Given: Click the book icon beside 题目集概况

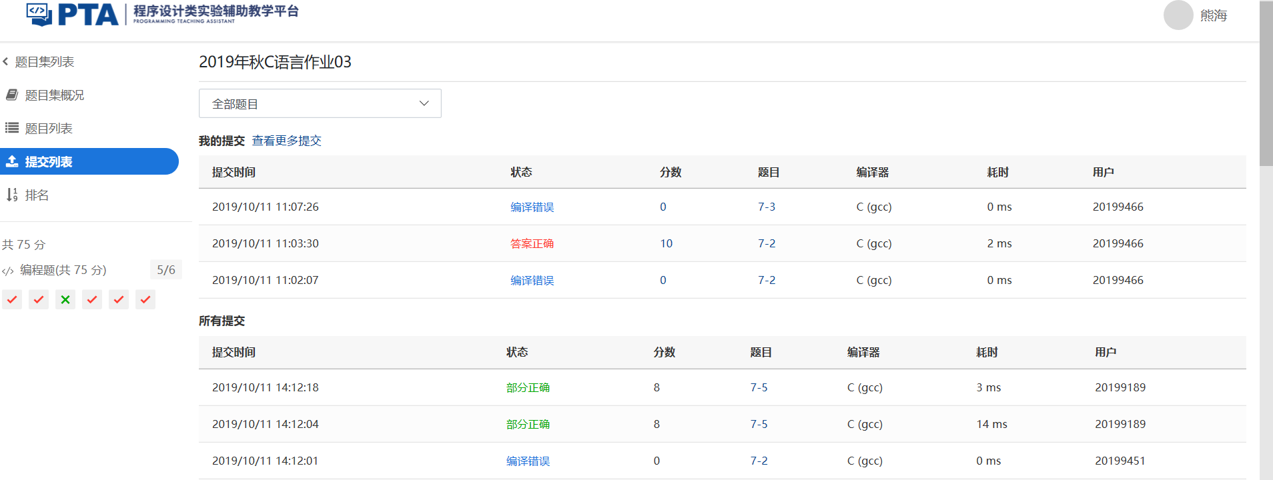Looking at the screenshot, I should click(x=12, y=95).
